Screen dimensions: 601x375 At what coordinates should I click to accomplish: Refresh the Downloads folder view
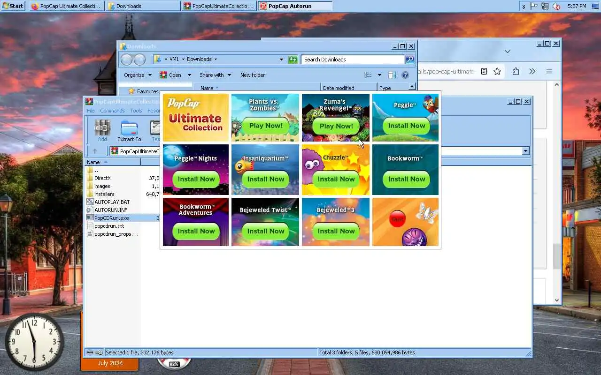pos(293,60)
